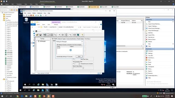Image resolution: width=175 pixels, height=98 pixels.
Task: Open File Explorer on inner VM taskbar
Action: (43, 85)
